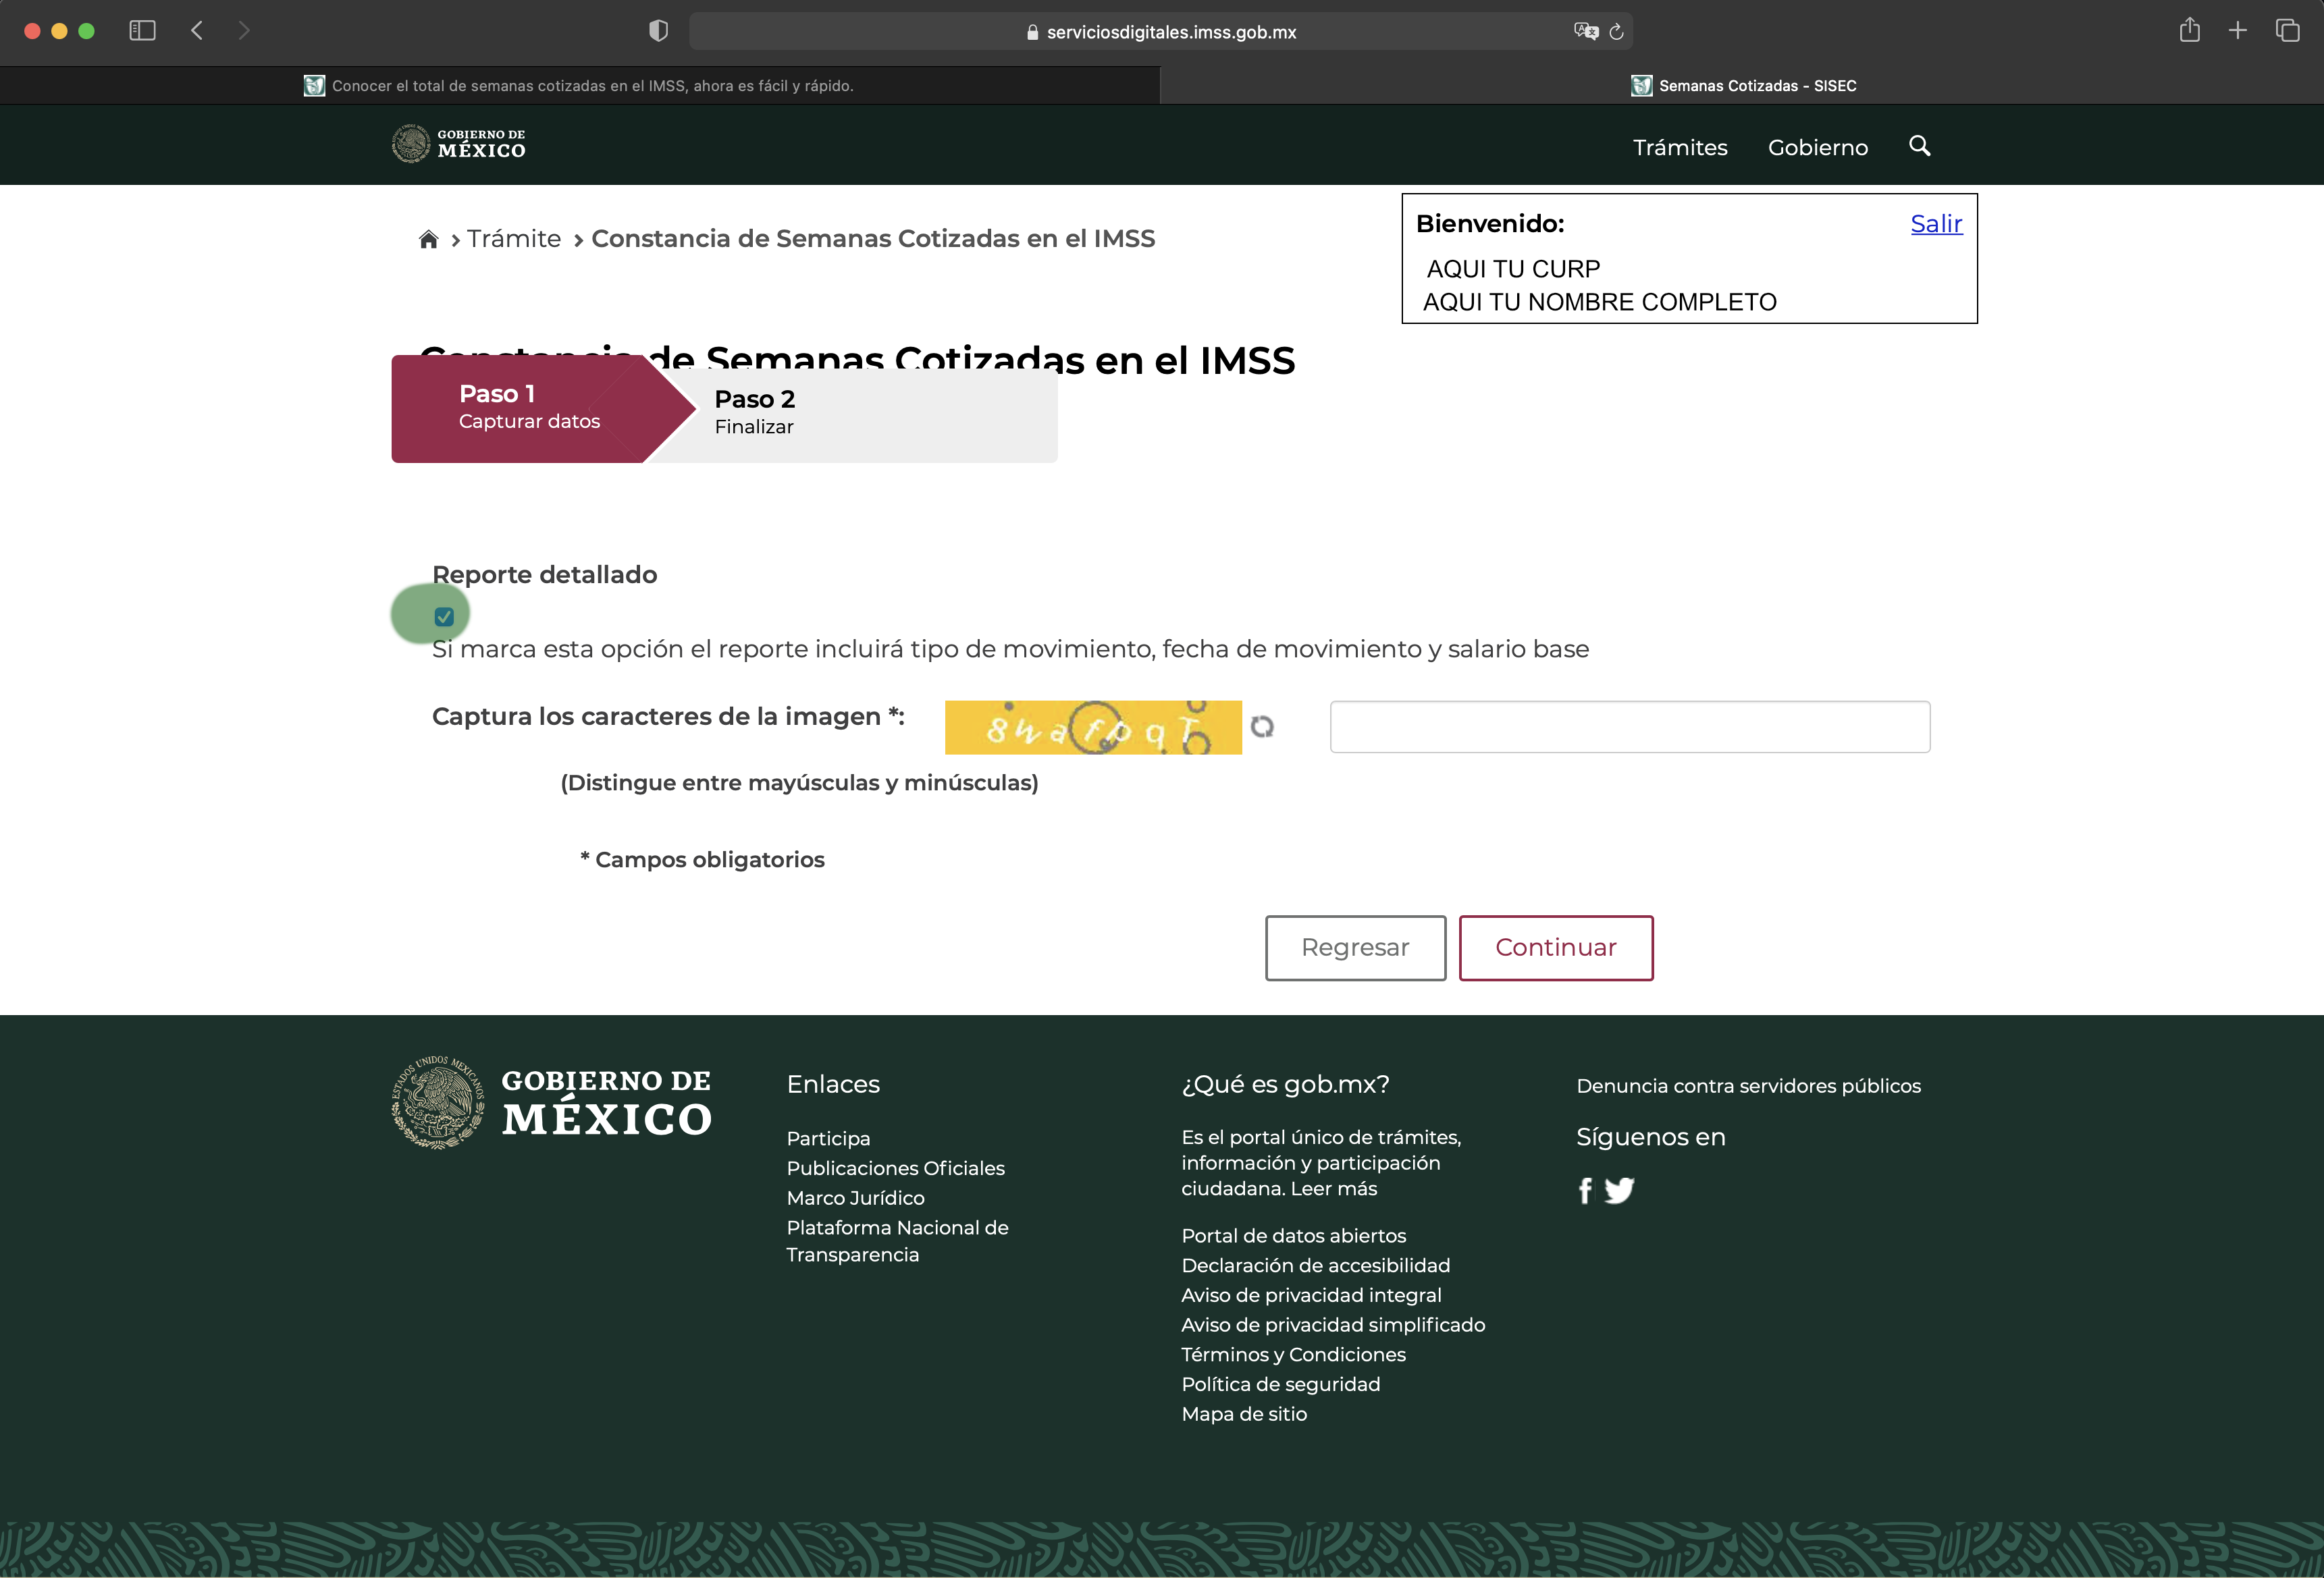Click the home icon in breadcrumb
The image size is (2324, 1578).
point(428,239)
